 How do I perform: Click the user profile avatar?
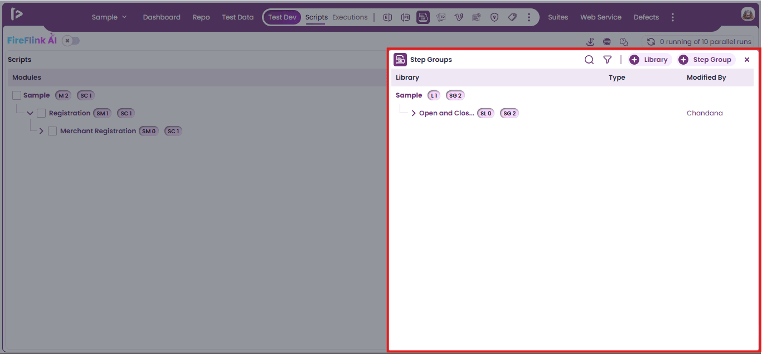[x=748, y=14]
